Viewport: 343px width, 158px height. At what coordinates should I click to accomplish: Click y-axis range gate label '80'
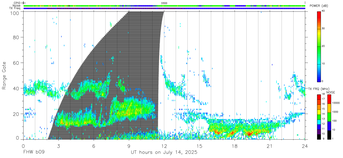point(16,37)
